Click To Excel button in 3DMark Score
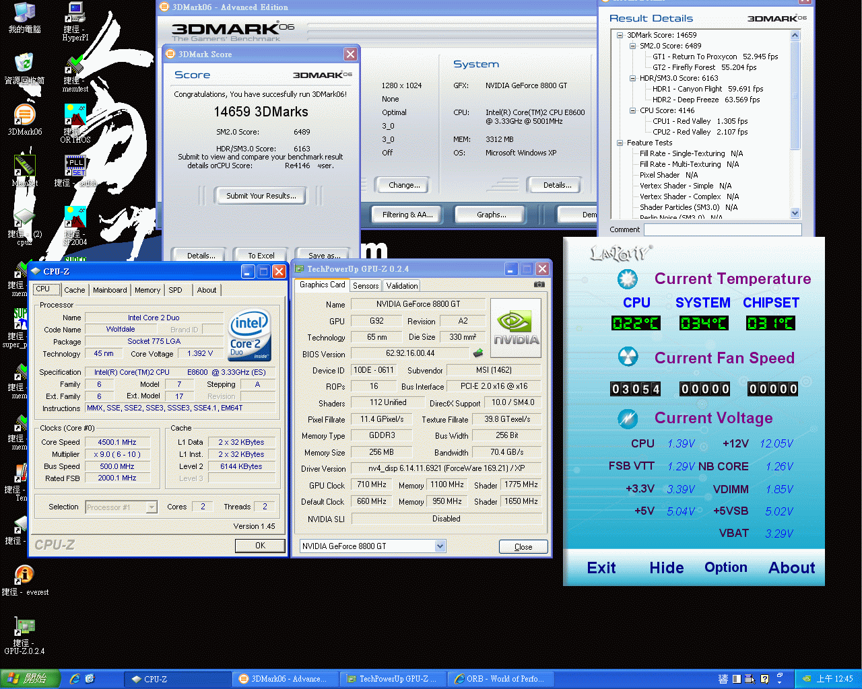 pyautogui.click(x=261, y=256)
